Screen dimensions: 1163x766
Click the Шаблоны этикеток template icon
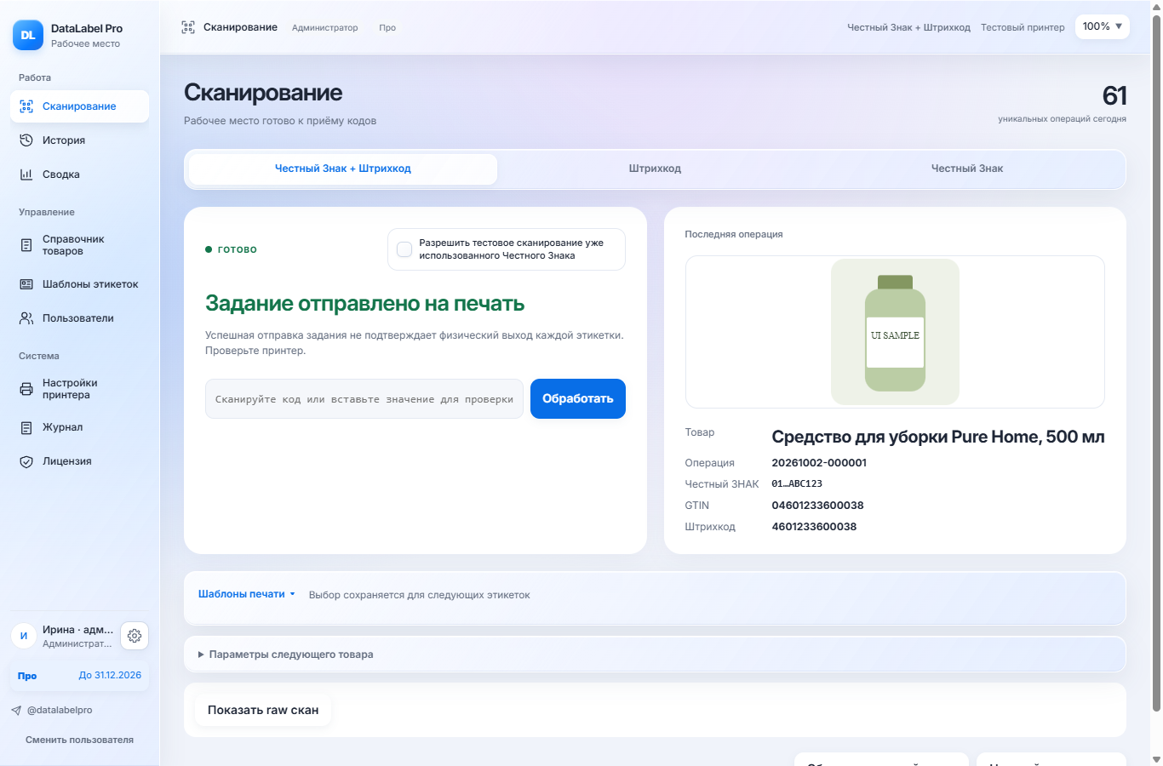[26, 284]
